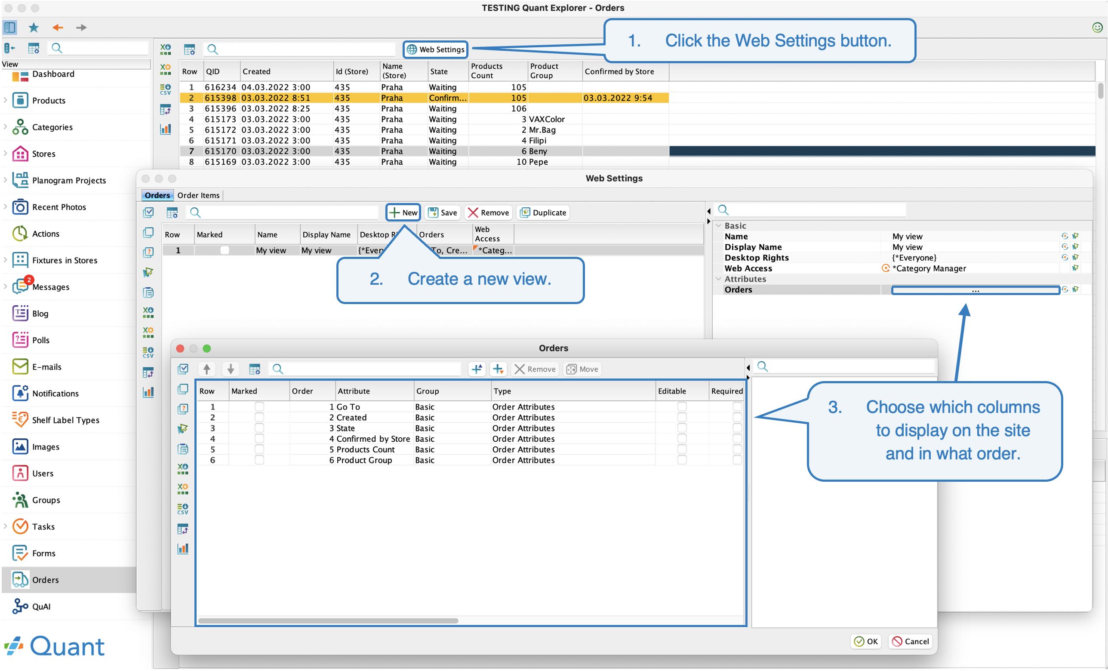Viewport: 1108px width, 671px height.
Task: Open the Orders attribute ellipsis field
Action: pos(976,290)
